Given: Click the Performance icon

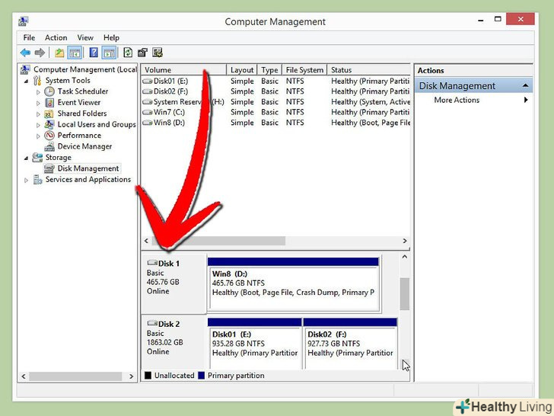Looking at the screenshot, I should 49,136.
